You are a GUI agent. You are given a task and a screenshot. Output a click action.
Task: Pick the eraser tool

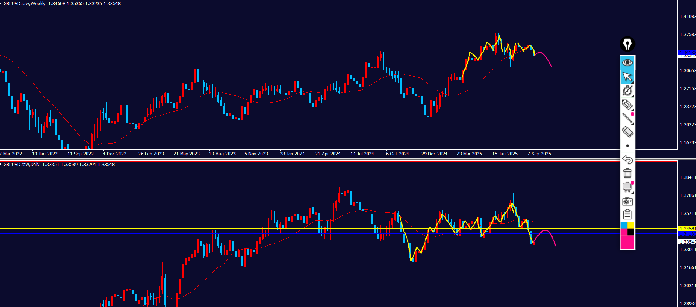tap(627, 132)
